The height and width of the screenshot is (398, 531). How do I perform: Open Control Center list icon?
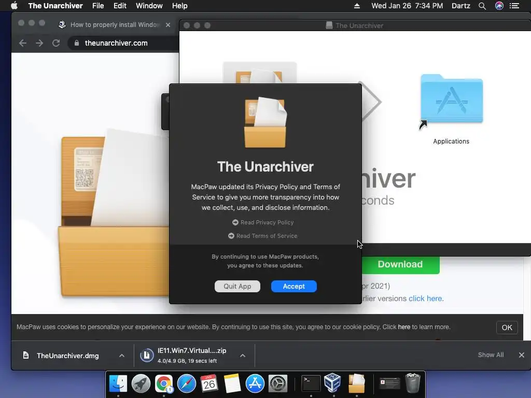pyautogui.click(x=514, y=6)
